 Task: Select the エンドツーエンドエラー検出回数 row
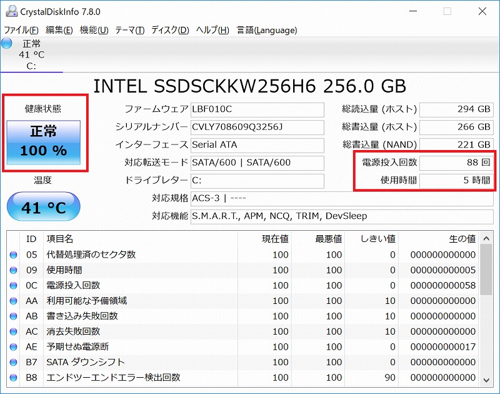243,377
